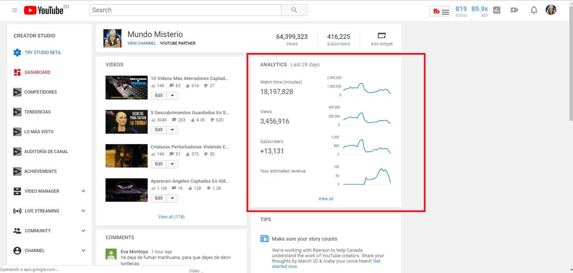The width and height of the screenshot is (573, 273).
Task: Open the 10 Videos Más Aterradores title
Action: [190, 79]
